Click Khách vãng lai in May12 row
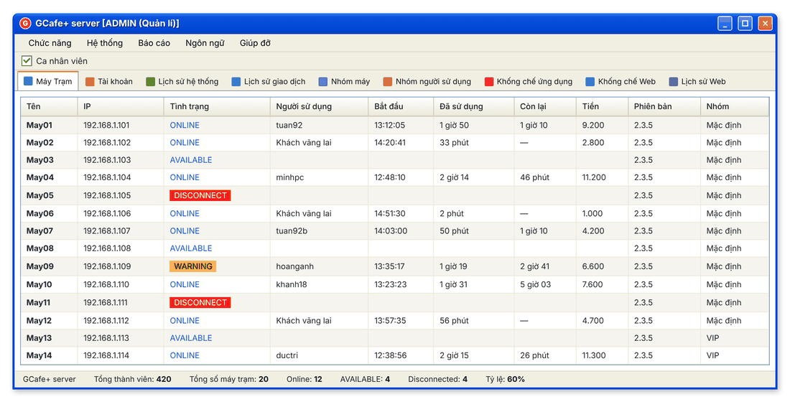The width and height of the screenshot is (790, 402). pyautogui.click(x=304, y=321)
